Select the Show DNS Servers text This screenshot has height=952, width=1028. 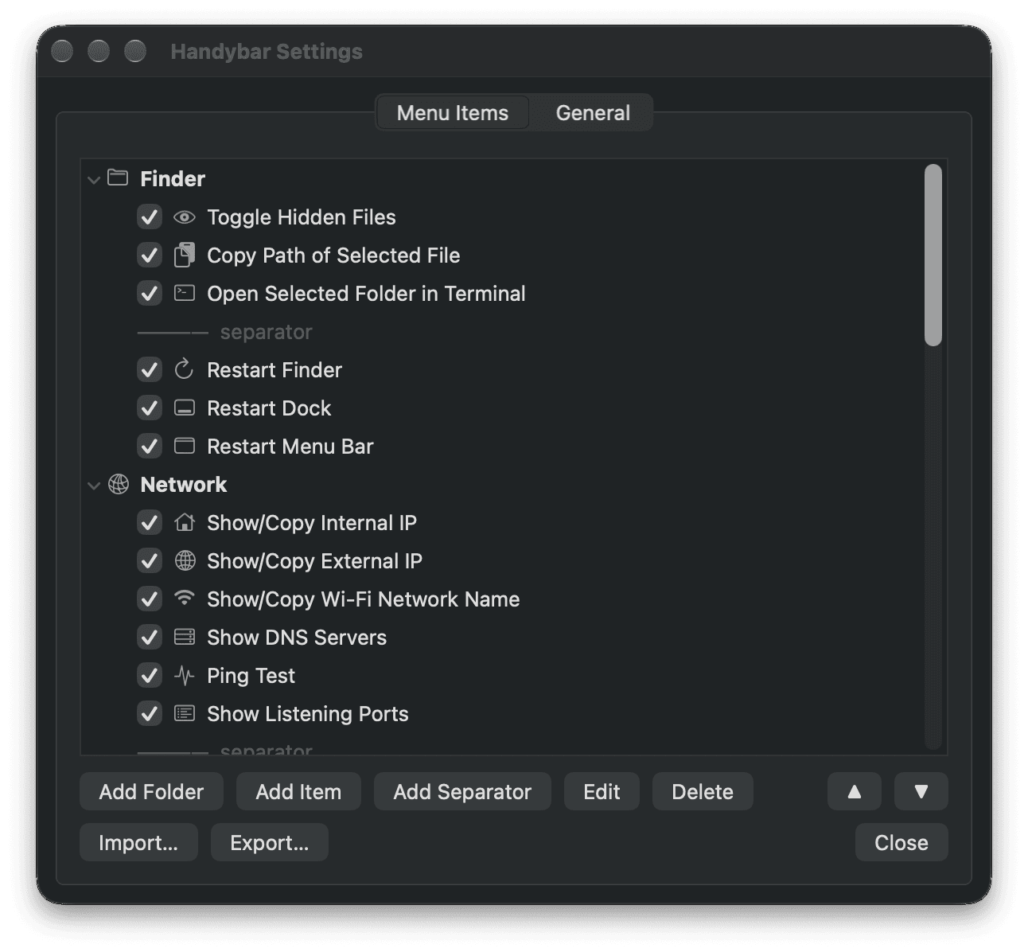(x=297, y=637)
